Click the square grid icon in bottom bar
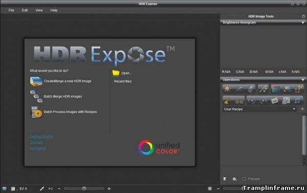The width and height of the screenshot is (307, 193). (x=210, y=188)
